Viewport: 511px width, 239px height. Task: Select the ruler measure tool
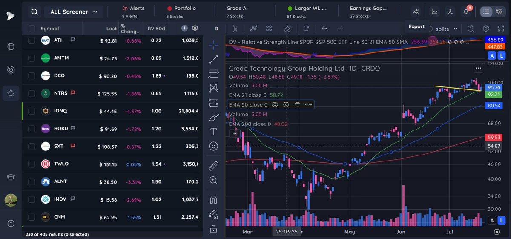pos(214,166)
